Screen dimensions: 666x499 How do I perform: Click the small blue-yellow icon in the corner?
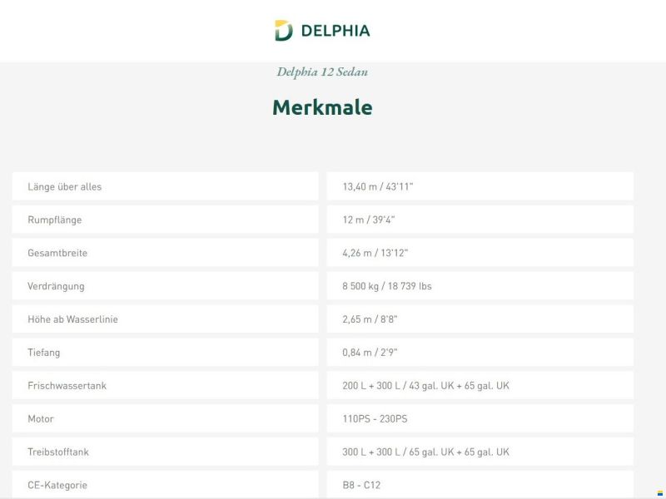click(660, 493)
